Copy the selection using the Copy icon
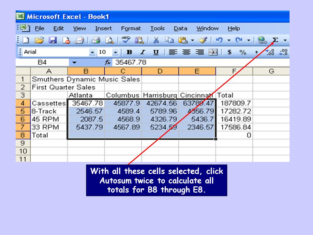This screenshot has width=313, height=235. click(169, 40)
